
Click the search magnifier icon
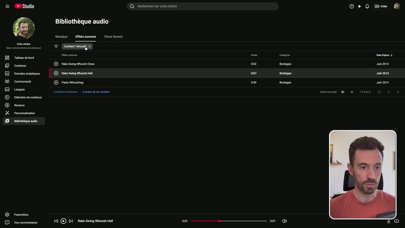point(132,6)
